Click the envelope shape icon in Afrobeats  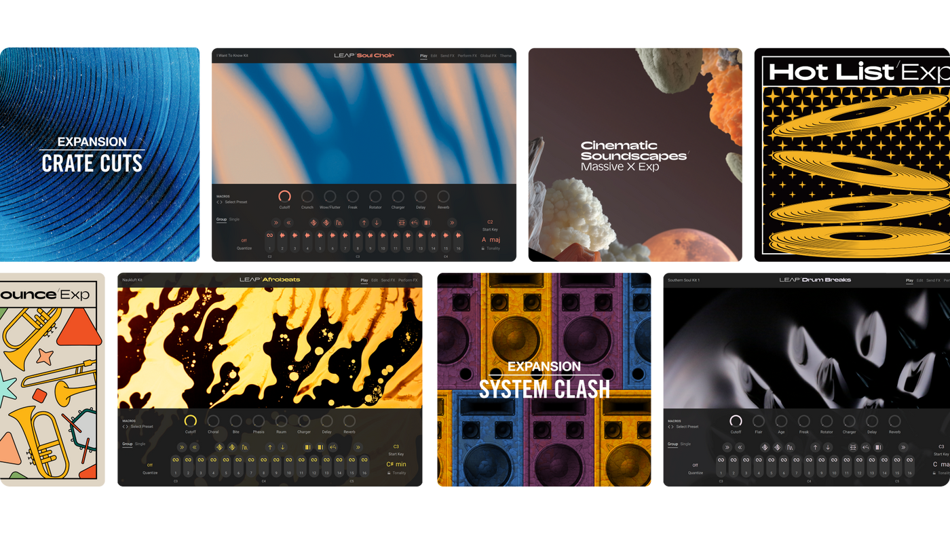tap(245, 447)
